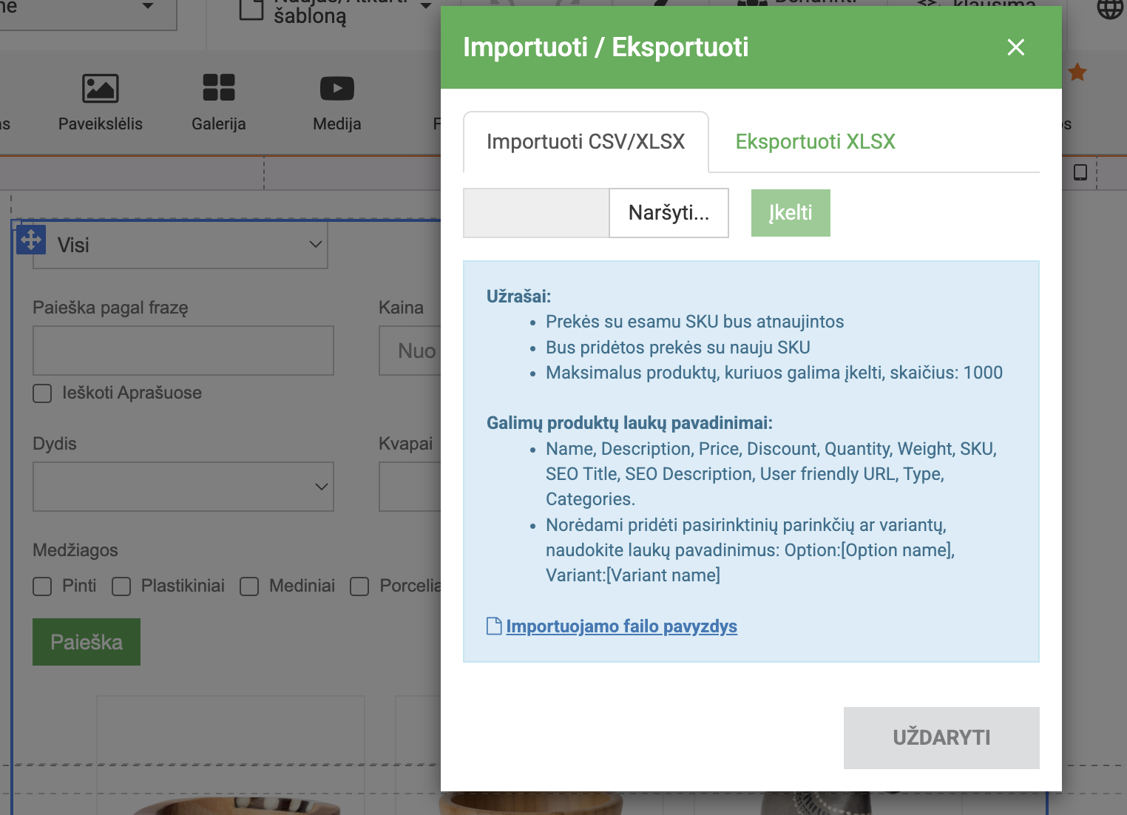Enable the Ieškoti Aprašuose checkbox

pyautogui.click(x=43, y=393)
